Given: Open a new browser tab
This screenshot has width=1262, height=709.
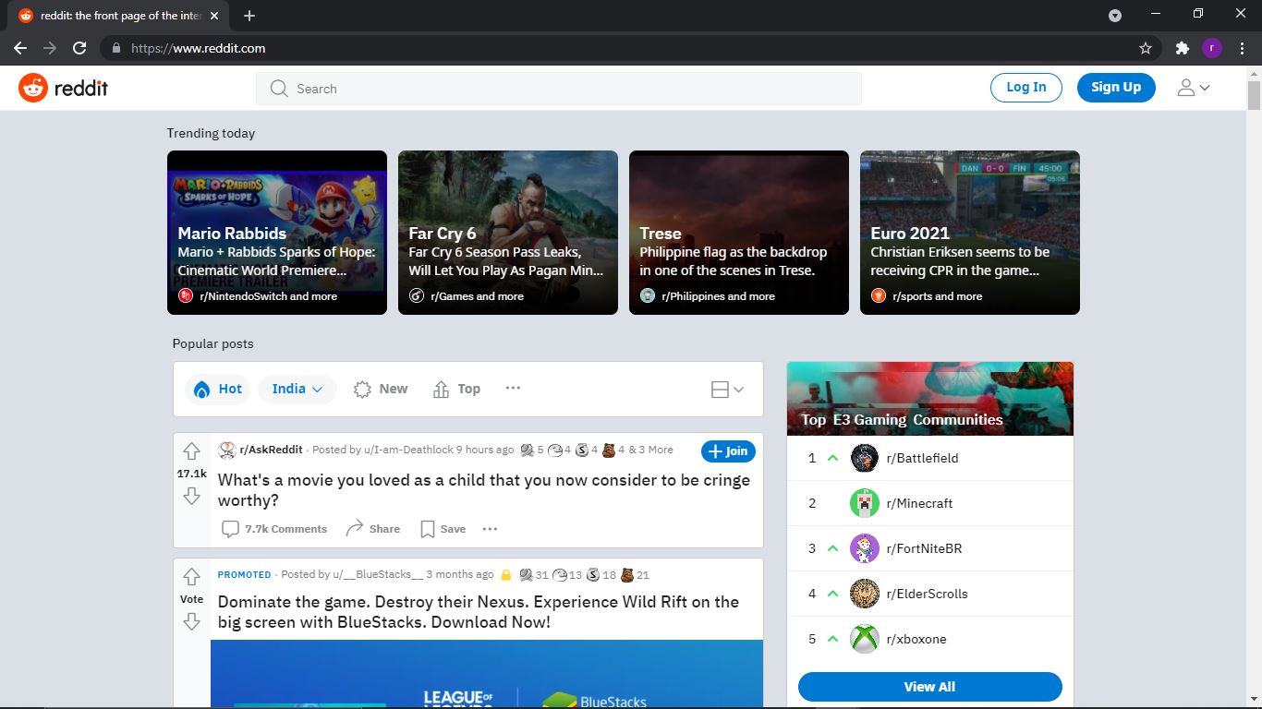Looking at the screenshot, I should 249,16.
